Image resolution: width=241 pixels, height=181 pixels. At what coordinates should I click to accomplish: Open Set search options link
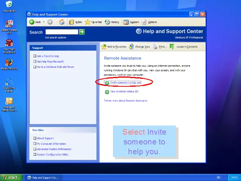pyautogui.click(x=55, y=38)
